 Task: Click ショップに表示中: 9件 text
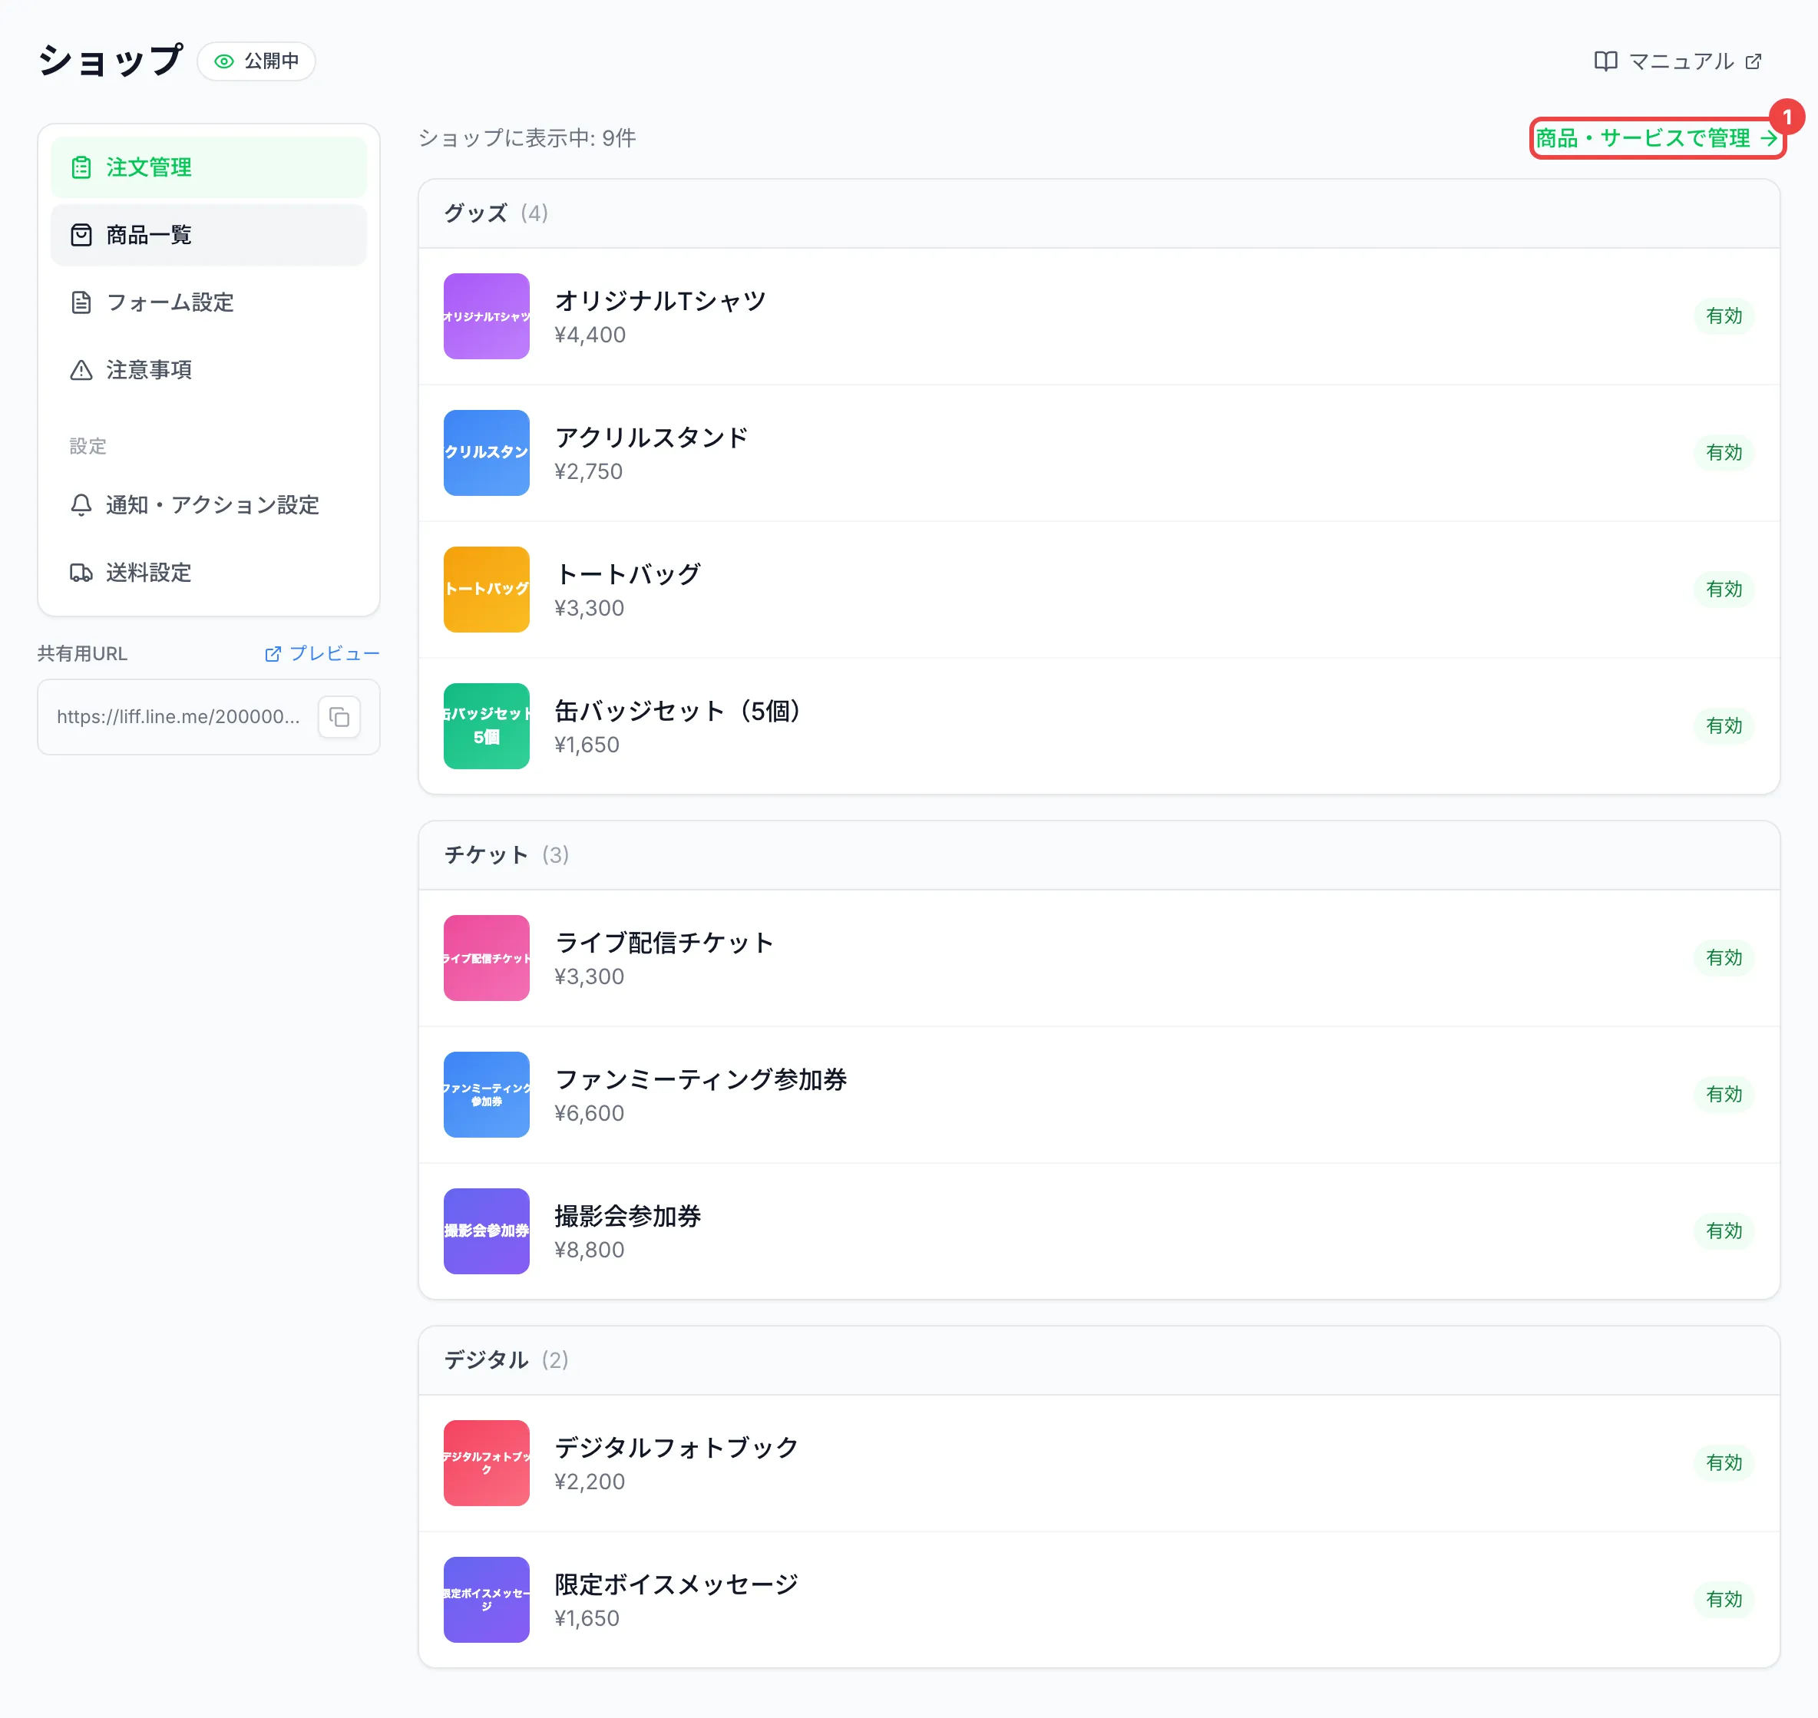pyautogui.click(x=527, y=138)
